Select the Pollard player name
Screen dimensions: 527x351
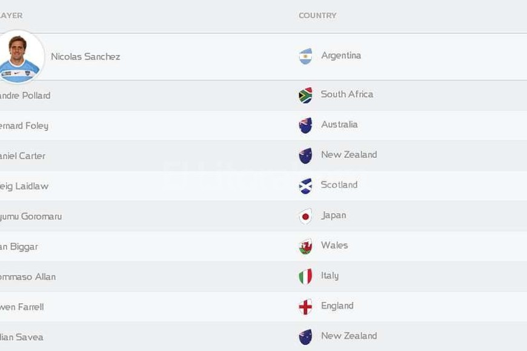point(25,95)
